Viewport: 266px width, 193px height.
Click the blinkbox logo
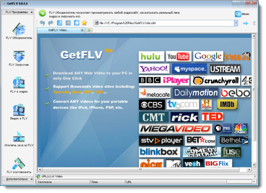tap(159, 152)
